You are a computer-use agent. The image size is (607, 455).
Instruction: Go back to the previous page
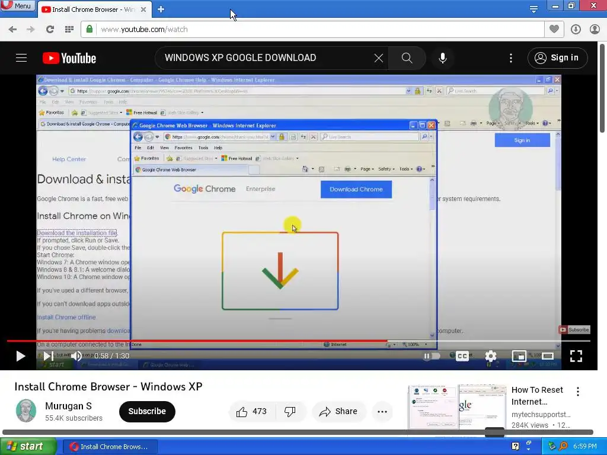[12, 30]
